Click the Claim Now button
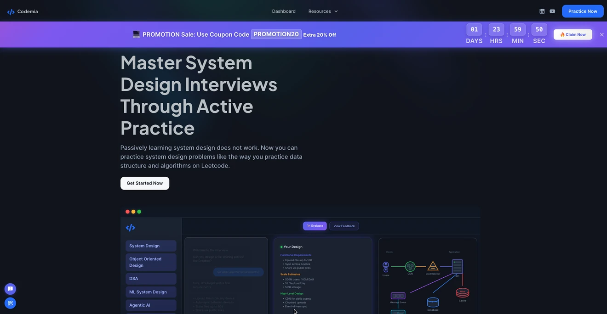 click(x=573, y=34)
